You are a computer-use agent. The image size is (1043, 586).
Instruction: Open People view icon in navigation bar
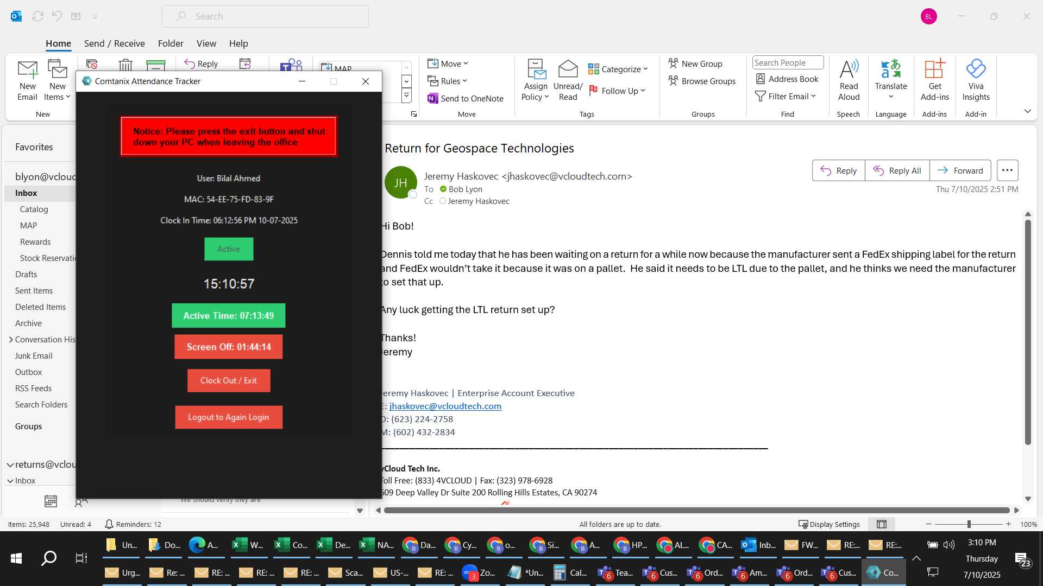pos(81,502)
